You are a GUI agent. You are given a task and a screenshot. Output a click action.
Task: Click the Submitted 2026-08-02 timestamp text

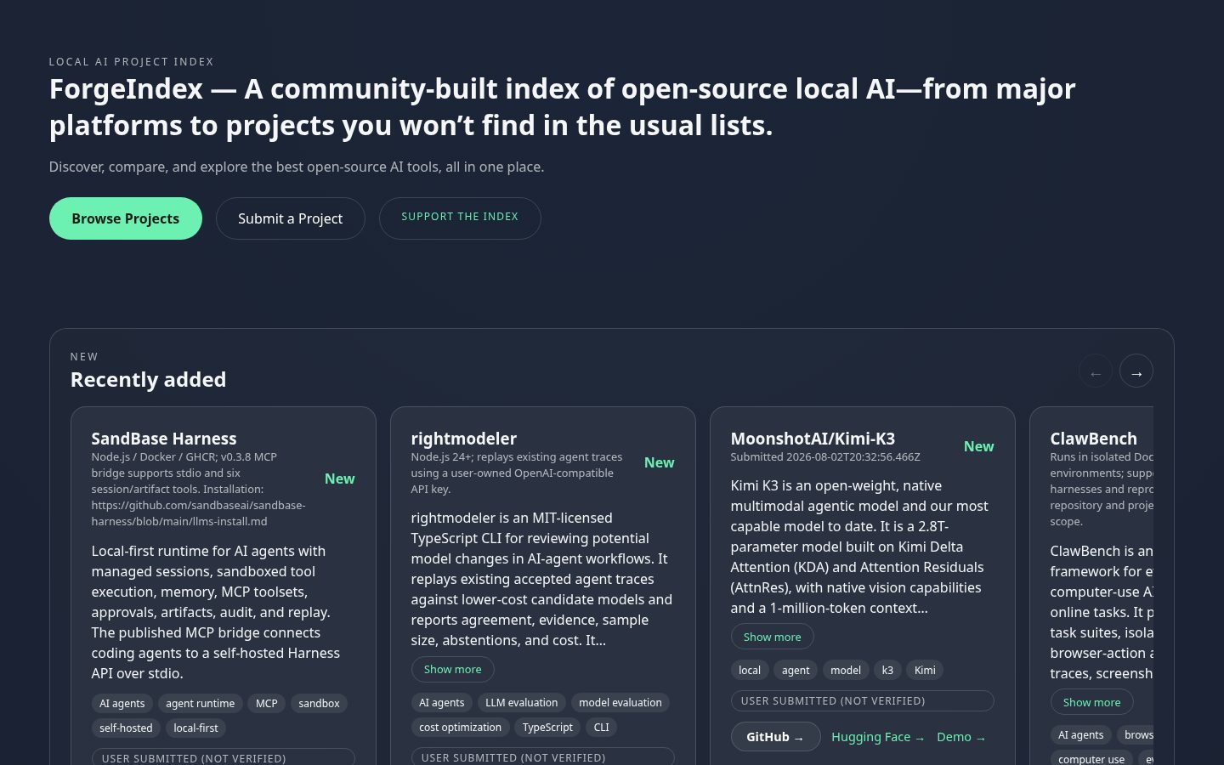tap(825, 456)
